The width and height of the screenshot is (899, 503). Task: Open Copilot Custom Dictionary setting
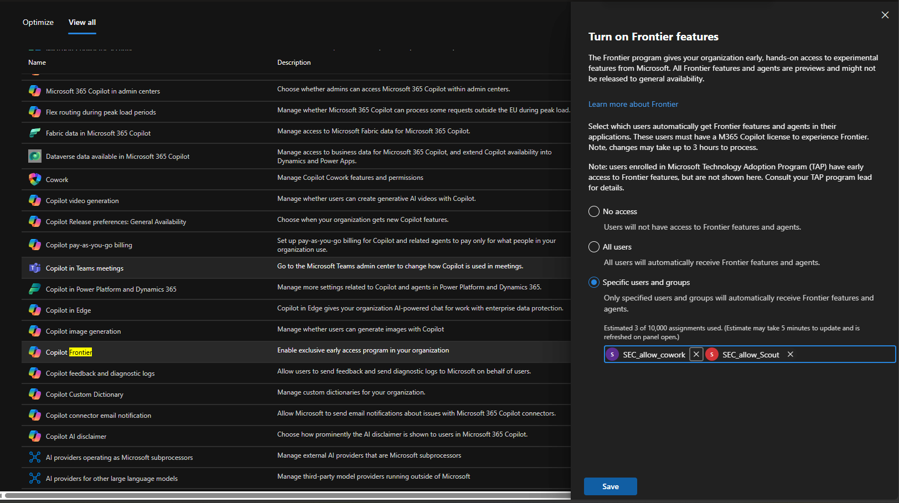[85, 394]
